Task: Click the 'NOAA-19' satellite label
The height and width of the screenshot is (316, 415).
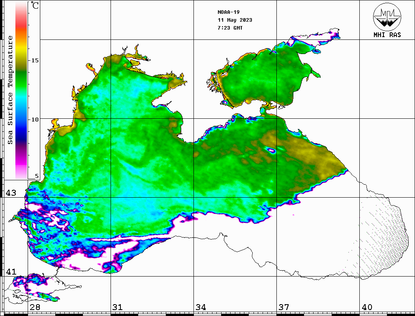Action: 229,12
